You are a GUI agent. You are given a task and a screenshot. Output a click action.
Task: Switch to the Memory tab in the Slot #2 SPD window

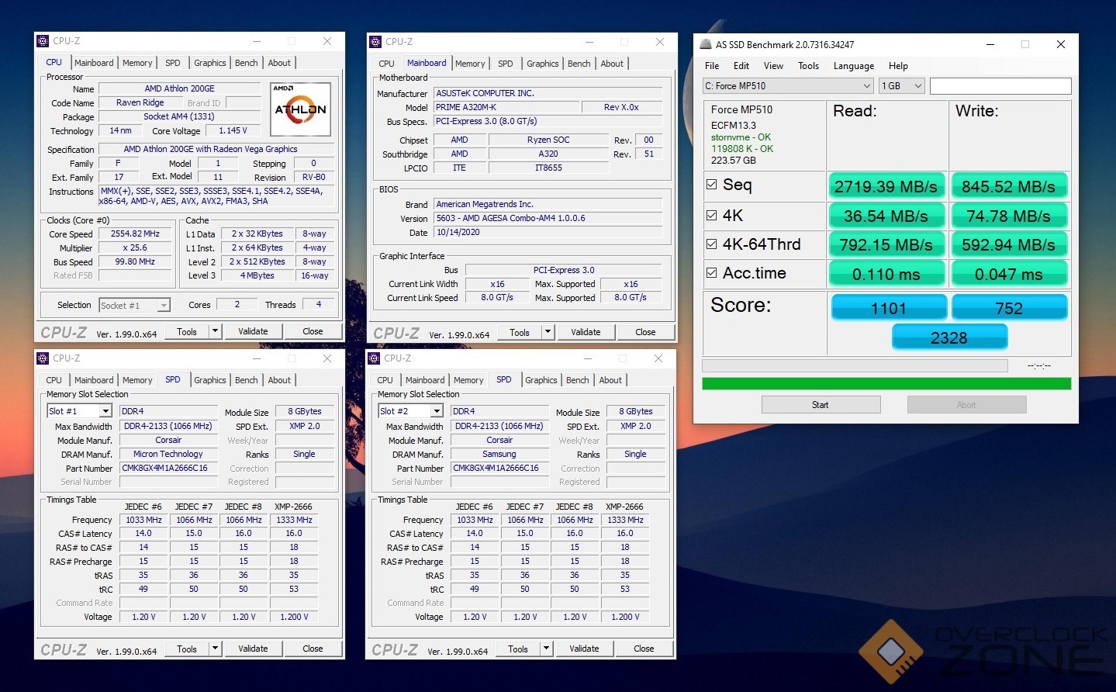pos(468,380)
